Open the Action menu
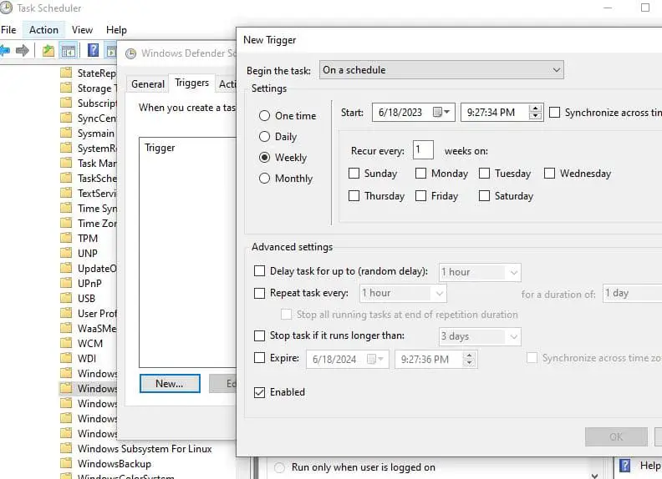The image size is (662, 479). pos(43,30)
